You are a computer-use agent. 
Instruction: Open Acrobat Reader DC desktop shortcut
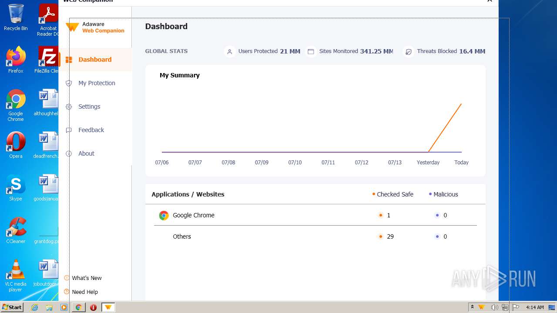point(48,20)
